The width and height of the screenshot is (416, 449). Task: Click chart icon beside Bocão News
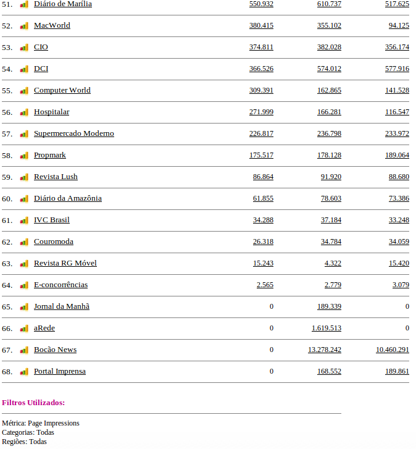(x=24, y=350)
